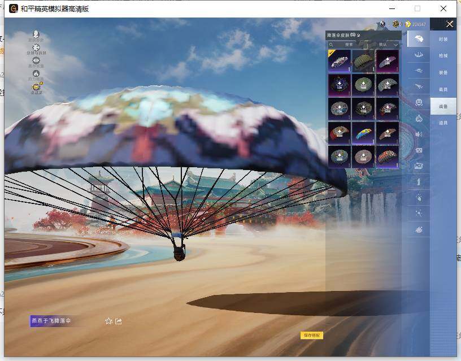Toggle the eye visibility icon on left
The width and height of the screenshot is (461, 361).
point(36,60)
